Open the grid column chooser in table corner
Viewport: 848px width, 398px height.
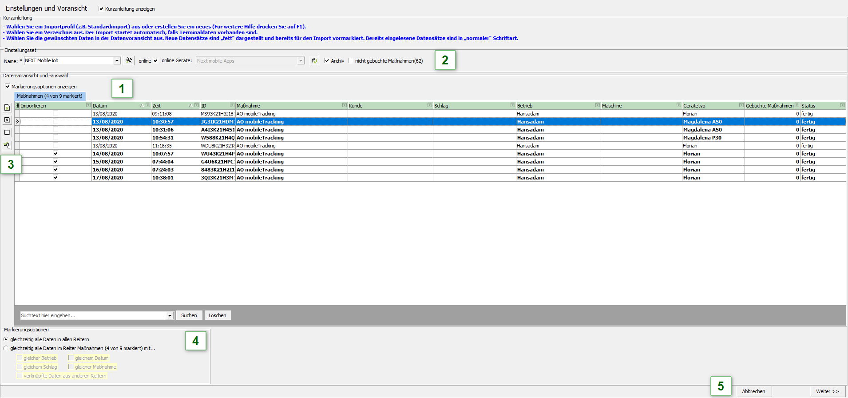pos(17,106)
